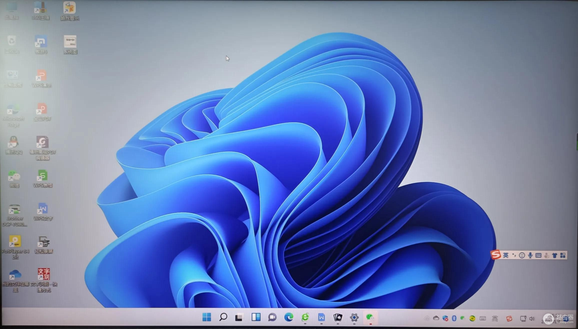The height and width of the screenshot is (329, 578).
Task: Open the Chat app on the taskbar
Action: tap(272, 317)
